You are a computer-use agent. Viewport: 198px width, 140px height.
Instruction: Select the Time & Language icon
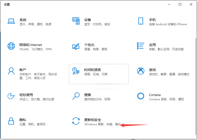[76, 71]
